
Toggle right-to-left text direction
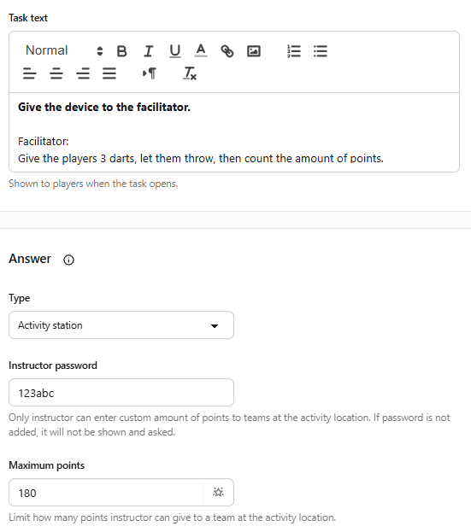click(150, 73)
